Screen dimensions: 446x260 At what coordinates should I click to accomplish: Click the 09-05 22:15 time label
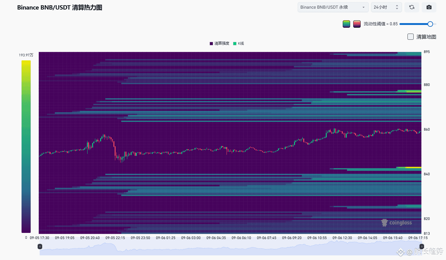[x=115, y=238]
